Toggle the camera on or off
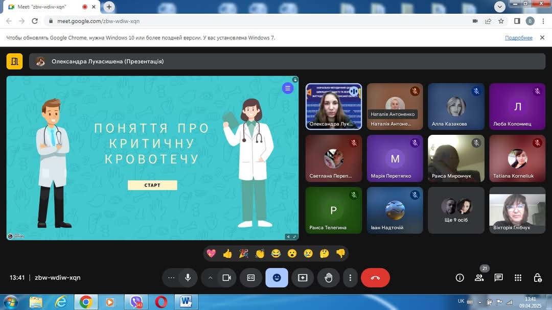Image resolution: width=552 pixels, height=310 pixels. [x=226, y=278]
